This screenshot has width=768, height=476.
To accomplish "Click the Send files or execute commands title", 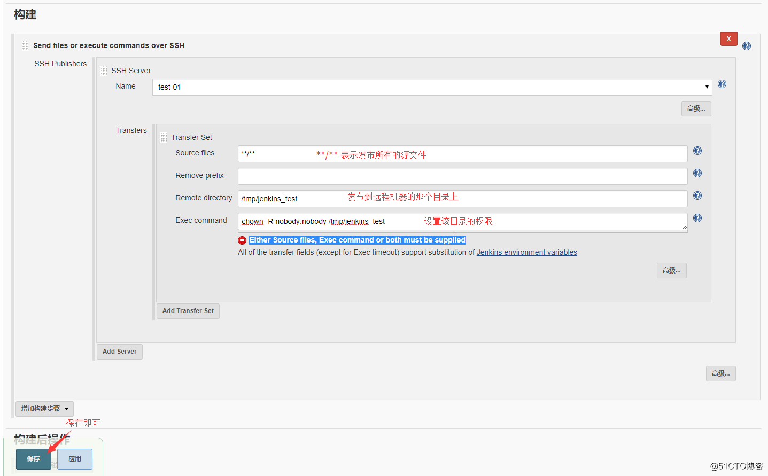I will pos(108,45).
